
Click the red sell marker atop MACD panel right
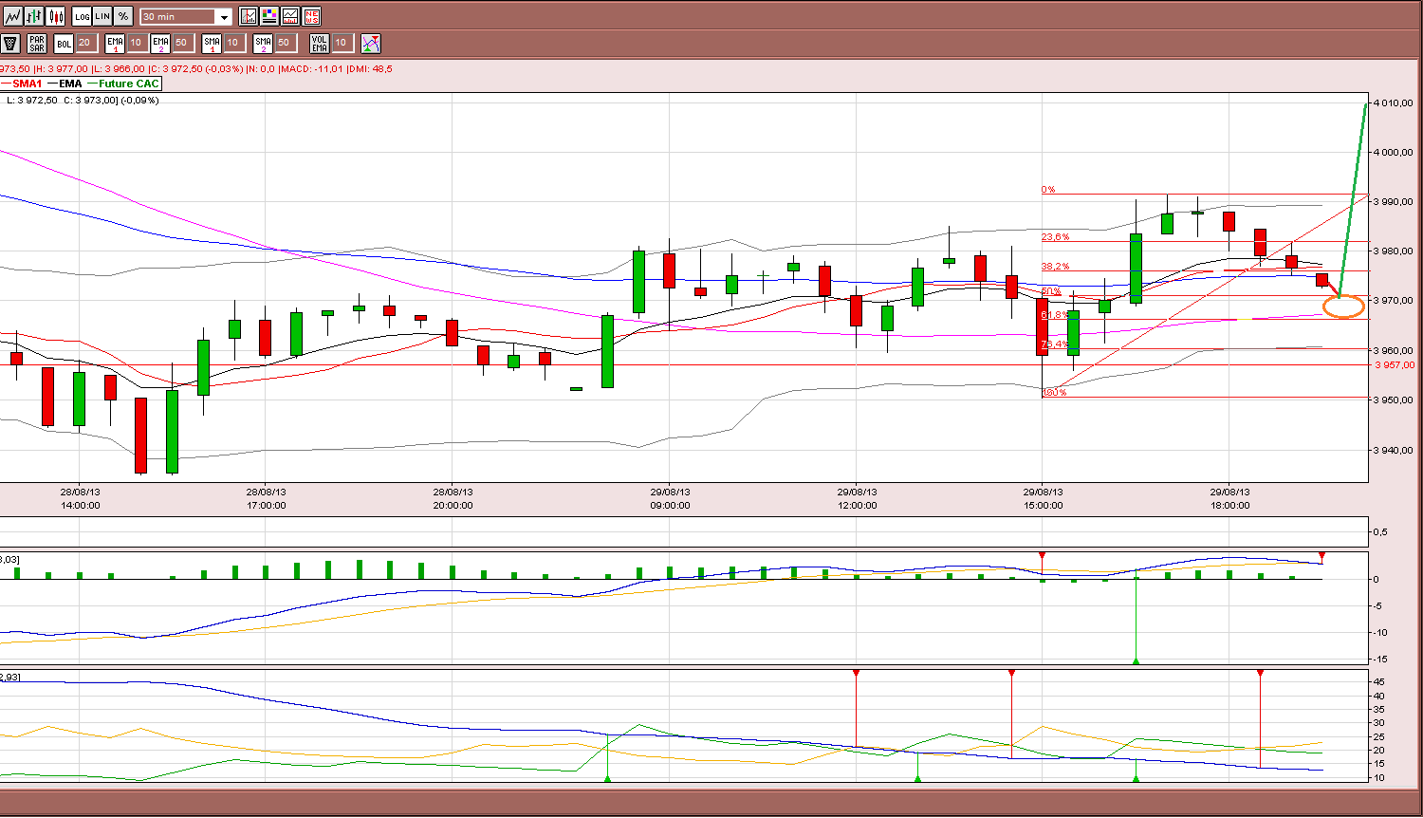[1321, 556]
